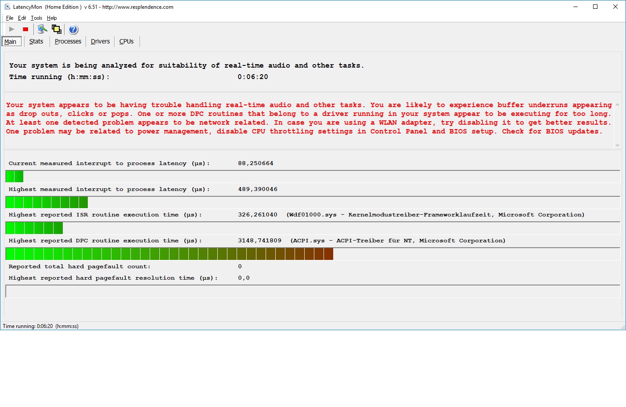Image resolution: width=626 pixels, height=407 pixels.
Task: Click the Reported total hard pagefault count label
Action: [79, 267]
